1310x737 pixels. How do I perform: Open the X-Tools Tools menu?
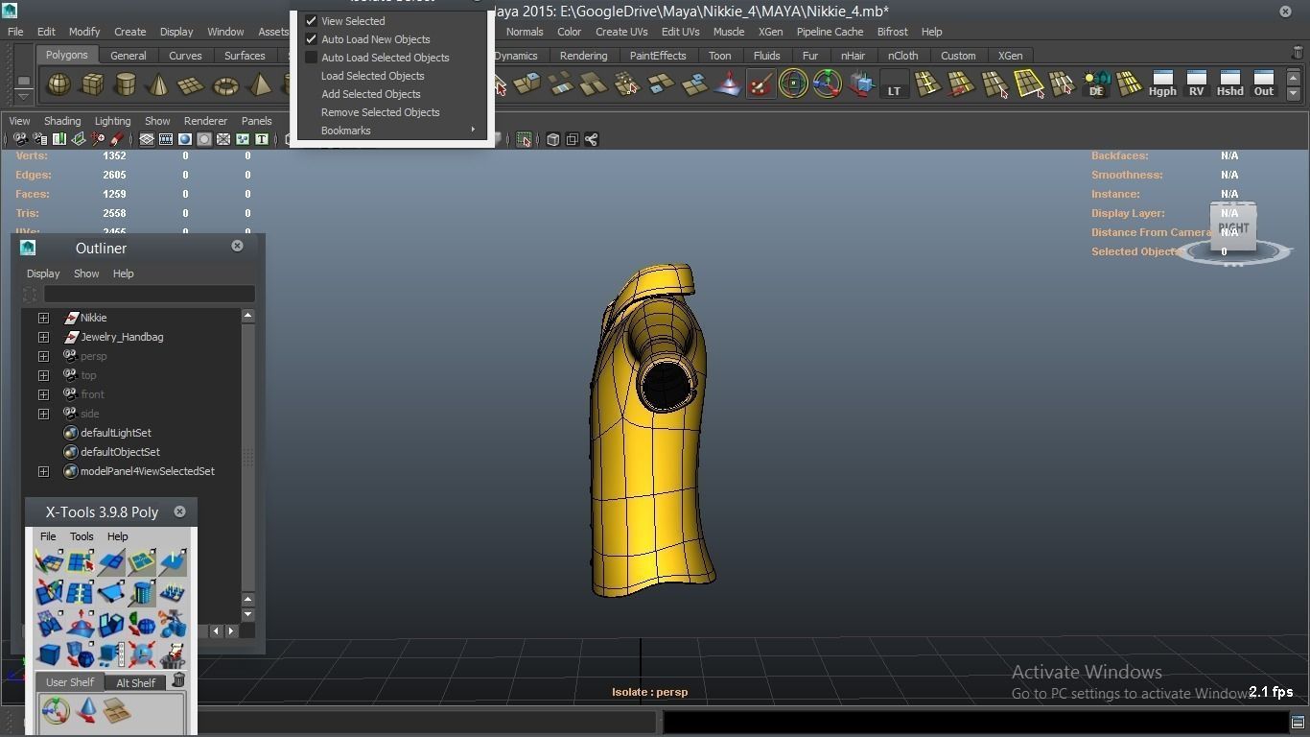(x=82, y=536)
